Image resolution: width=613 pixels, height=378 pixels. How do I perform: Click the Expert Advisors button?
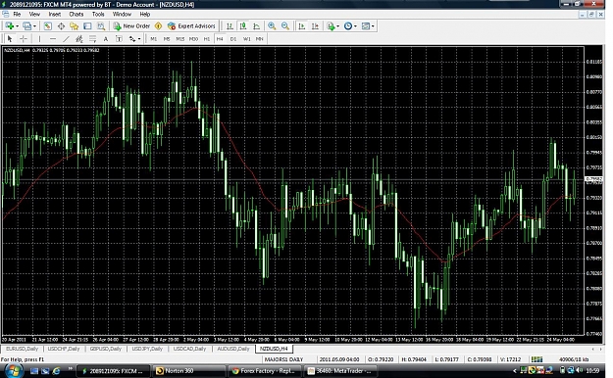(191, 26)
